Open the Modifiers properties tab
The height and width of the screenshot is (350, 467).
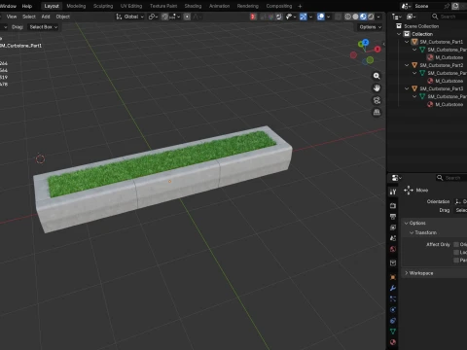point(393,288)
